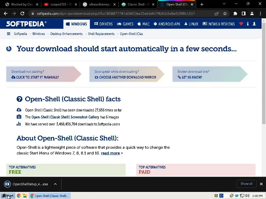
Task: Go to Windows breadcrumb link
Action: 39,34
